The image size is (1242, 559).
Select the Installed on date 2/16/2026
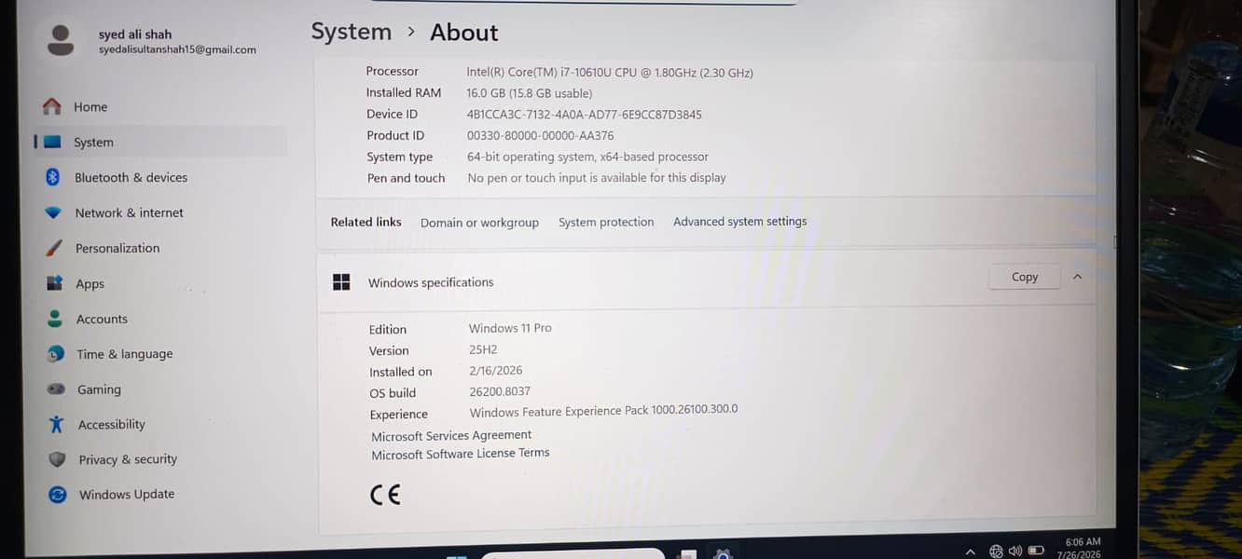(496, 370)
